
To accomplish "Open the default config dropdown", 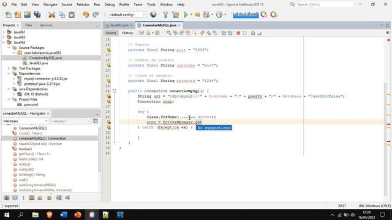I will click(127, 15).
